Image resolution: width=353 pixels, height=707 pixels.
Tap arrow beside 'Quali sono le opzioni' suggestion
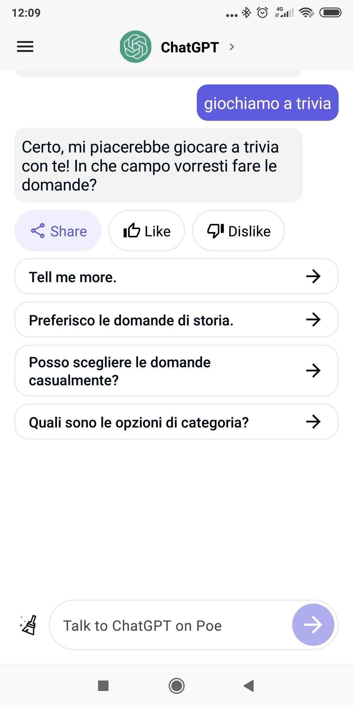[x=313, y=422]
